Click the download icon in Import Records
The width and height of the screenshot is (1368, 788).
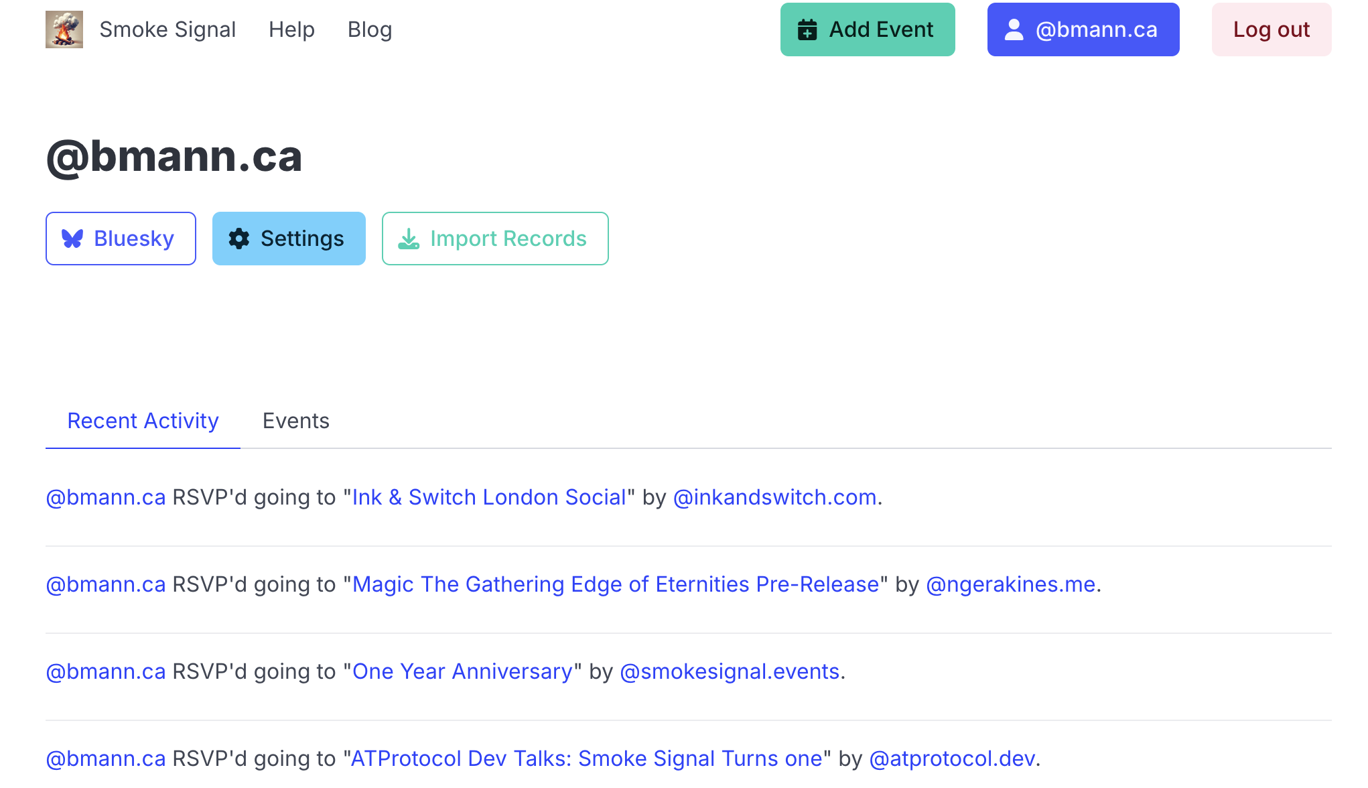(409, 239)
